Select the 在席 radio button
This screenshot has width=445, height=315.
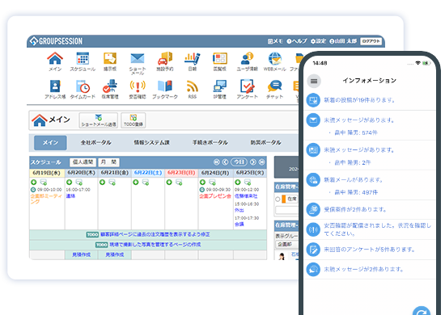click(x=278, y=199)
